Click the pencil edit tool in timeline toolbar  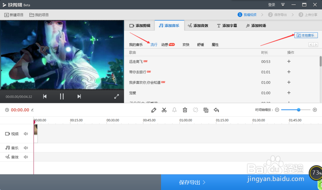click(x=154, y=110)
